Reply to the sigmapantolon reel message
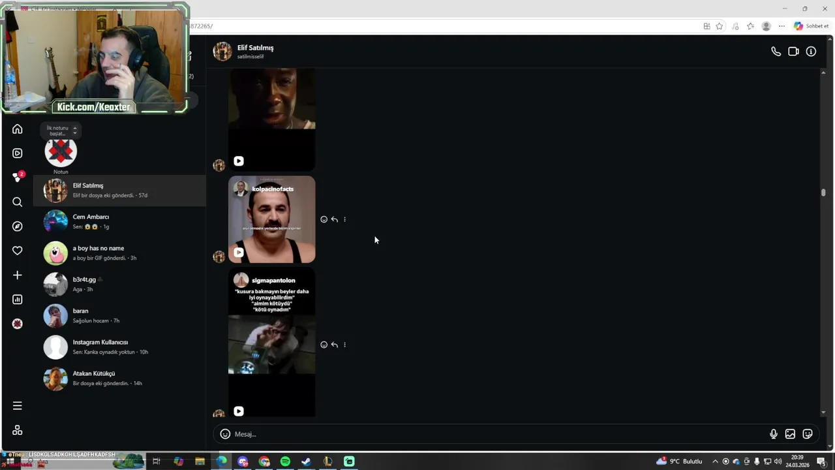Screen dimensions: 835x470 click(334, 345)
